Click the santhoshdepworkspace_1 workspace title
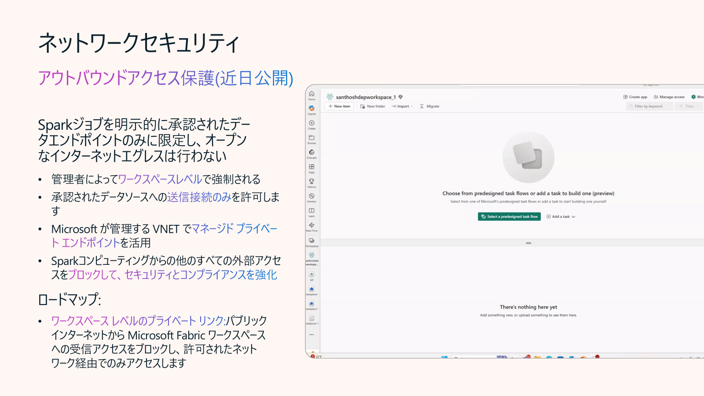Image resolution: width=704 pixels, height=396 pixels. pos(366,97)
